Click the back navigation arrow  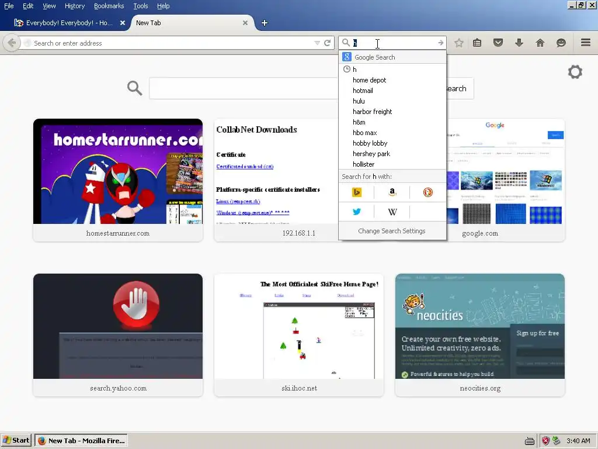click(12, 43)
